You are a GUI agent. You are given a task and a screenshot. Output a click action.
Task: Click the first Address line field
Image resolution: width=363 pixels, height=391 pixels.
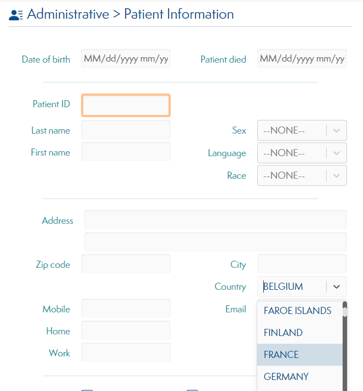click(215, 219)
